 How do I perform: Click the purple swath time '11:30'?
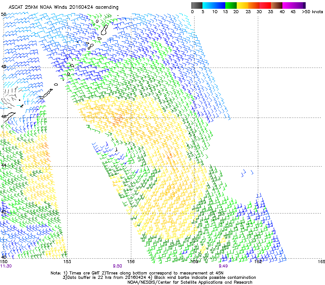click(6, 266)
